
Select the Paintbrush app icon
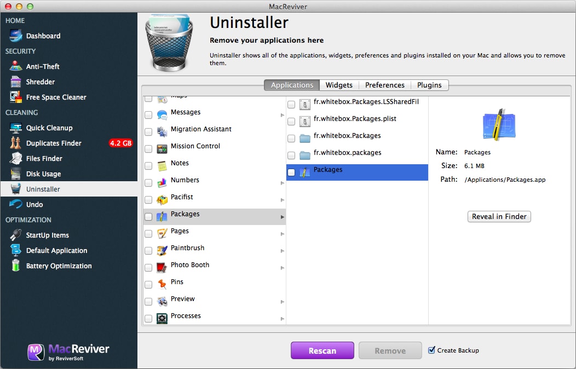(x=162, y=251)
